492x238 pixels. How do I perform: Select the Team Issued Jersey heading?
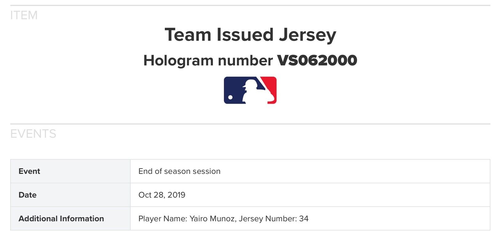(250, 35)
